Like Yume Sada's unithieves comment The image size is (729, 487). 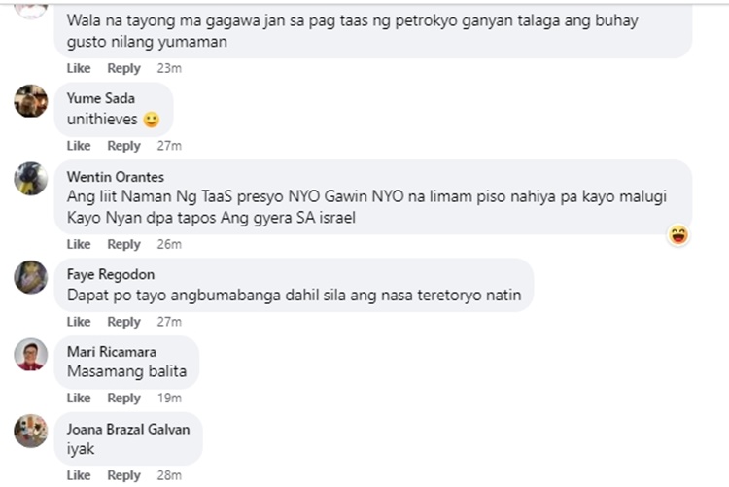79,146
